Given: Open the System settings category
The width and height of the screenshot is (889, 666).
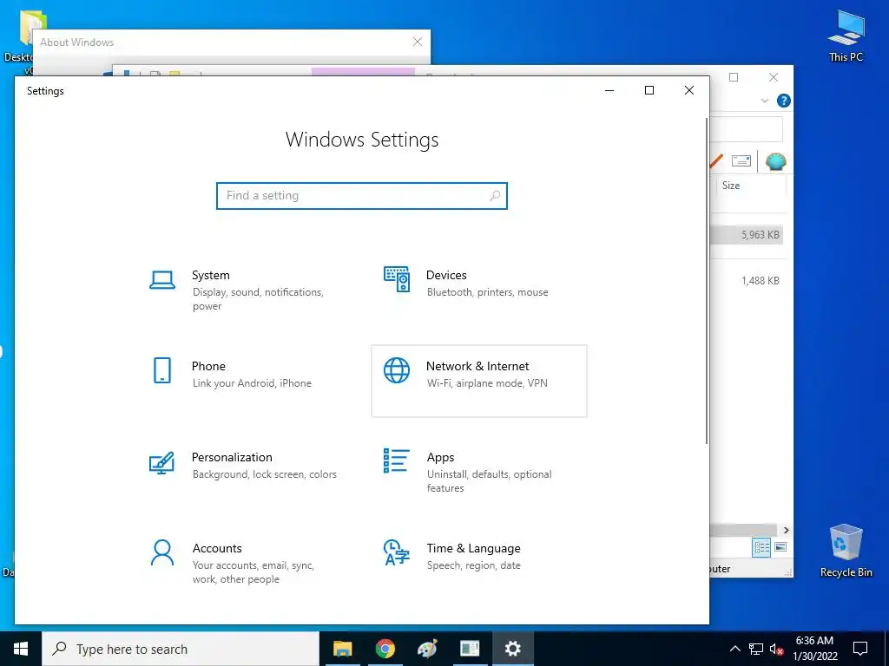Looking at the screenshot, I should (244, 291).
